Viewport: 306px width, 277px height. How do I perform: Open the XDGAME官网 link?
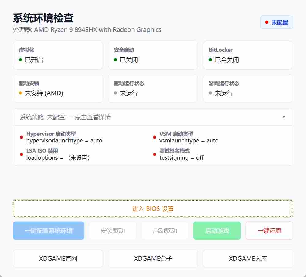tap(58, 259)
